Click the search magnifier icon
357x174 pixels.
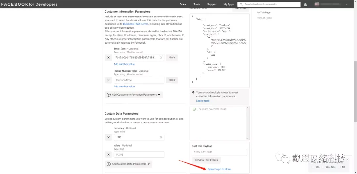tap(241, 4)
